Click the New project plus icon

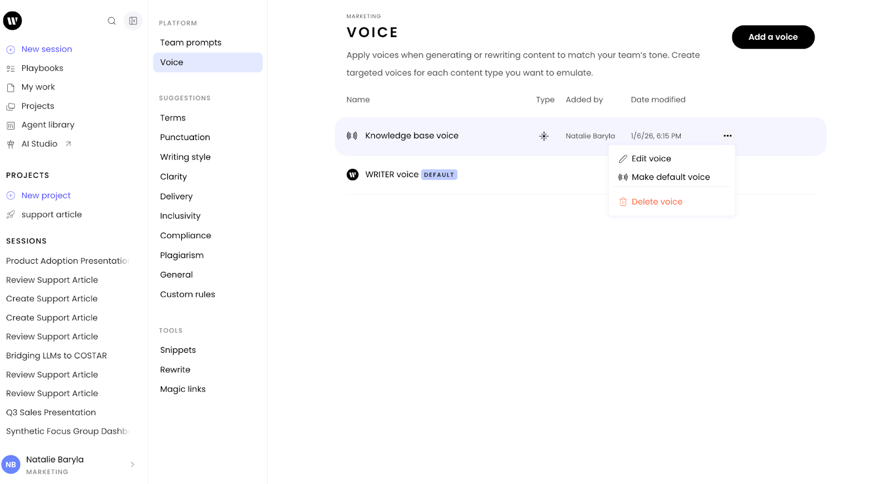tap(11, 195)
